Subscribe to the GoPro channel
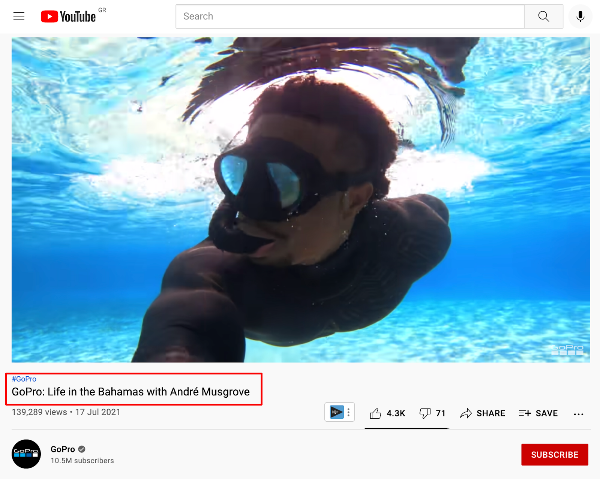 tap(555, 455)
